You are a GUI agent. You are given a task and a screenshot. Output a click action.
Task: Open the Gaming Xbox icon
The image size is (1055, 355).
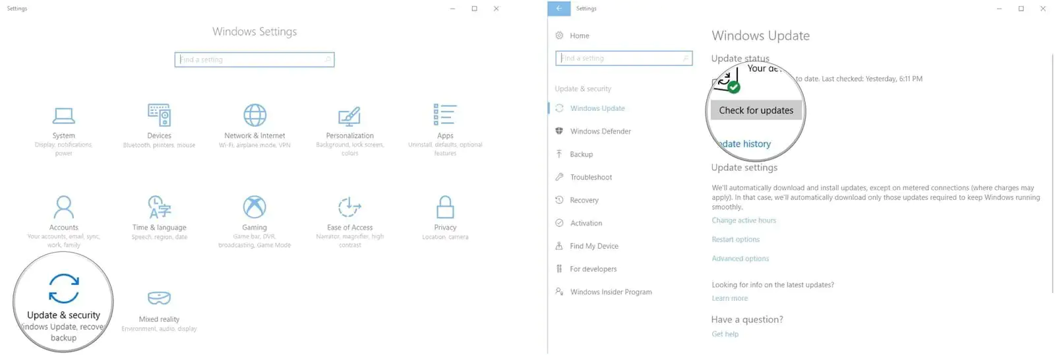(x=255, y=207)
